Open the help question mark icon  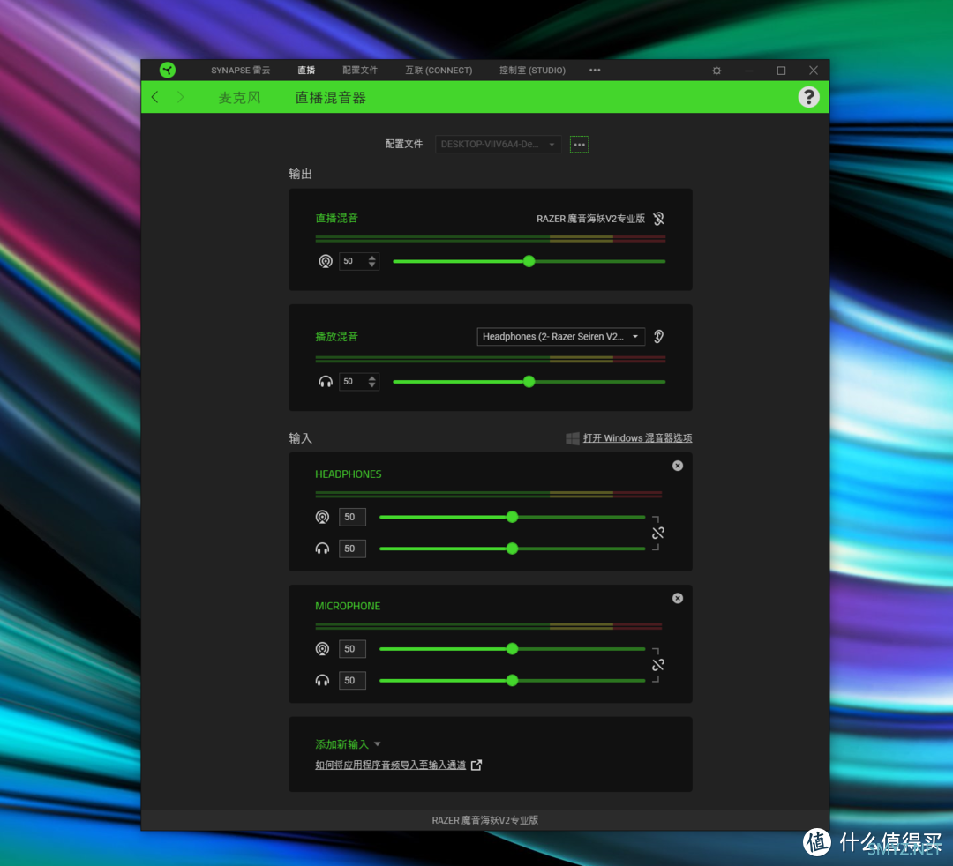tap(808, 97)
